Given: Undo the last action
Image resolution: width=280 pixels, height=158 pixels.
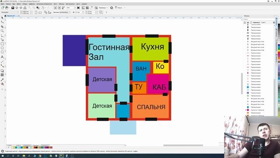Looking at the screenshot, I should pyautogui.click(x=43, y=8).
